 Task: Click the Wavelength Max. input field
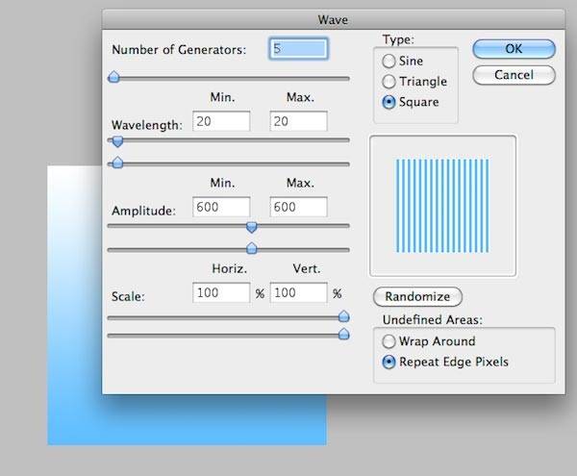tap(298, 121)
